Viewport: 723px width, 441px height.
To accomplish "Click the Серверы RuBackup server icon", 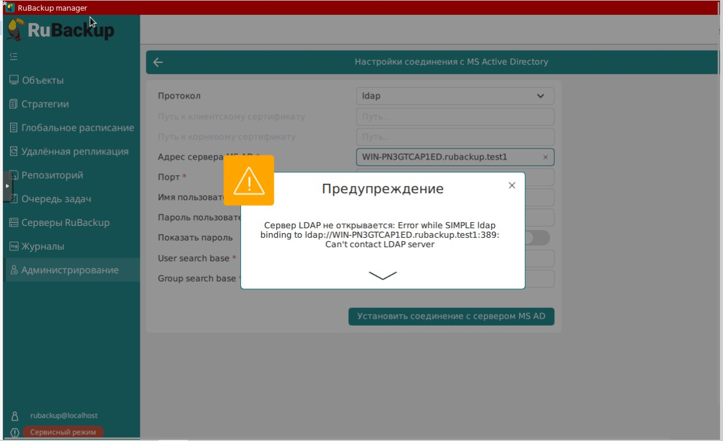I will click(14, 223).
